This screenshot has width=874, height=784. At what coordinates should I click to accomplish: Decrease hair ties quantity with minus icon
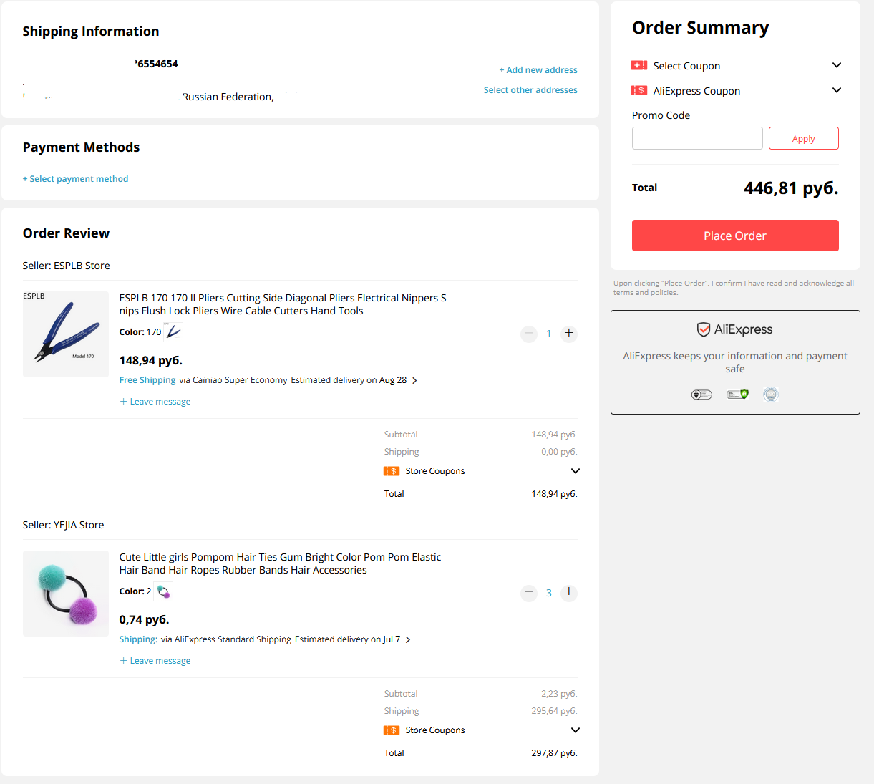(529, 592)
